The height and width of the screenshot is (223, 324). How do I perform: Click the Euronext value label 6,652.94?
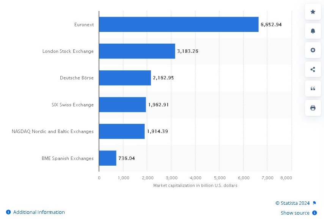(x=271, y=24)
